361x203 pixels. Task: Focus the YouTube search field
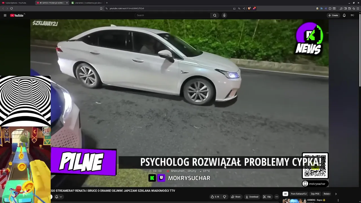point(173,15)
